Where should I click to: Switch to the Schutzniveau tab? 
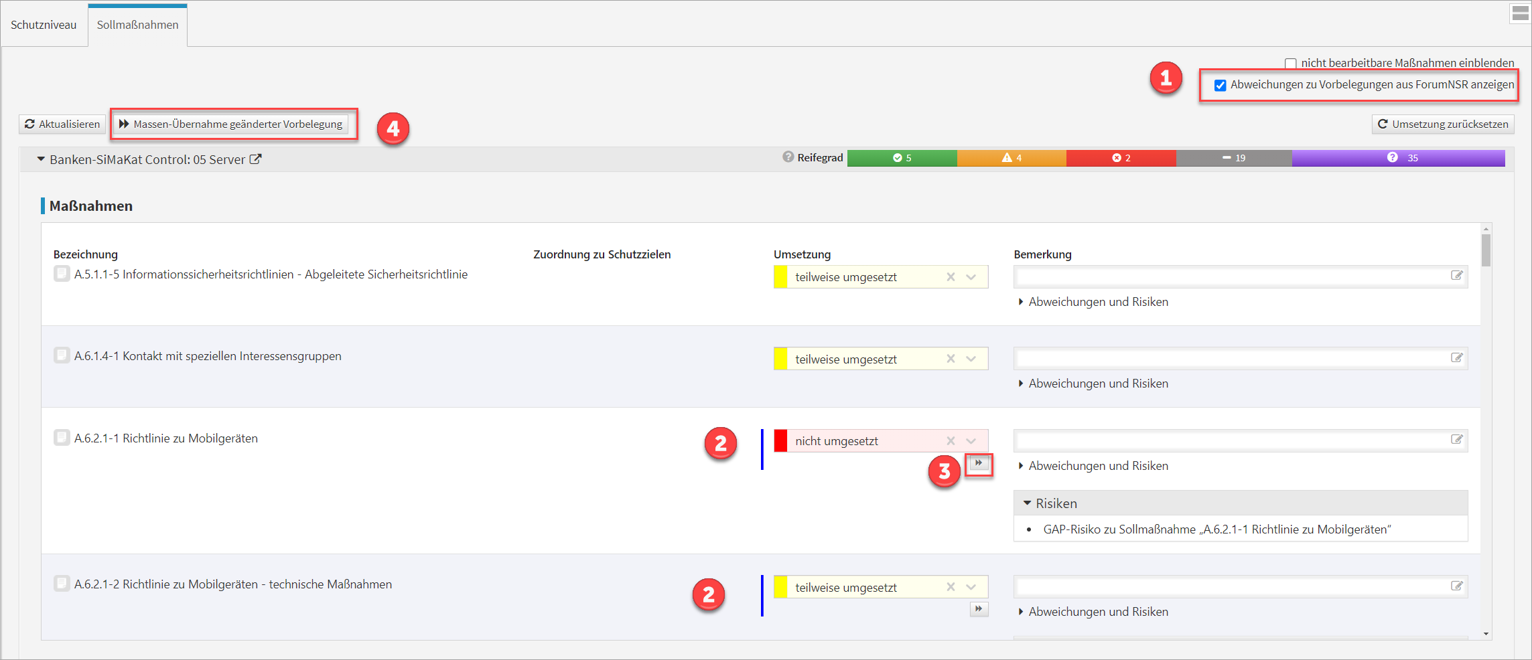point(44,25)
